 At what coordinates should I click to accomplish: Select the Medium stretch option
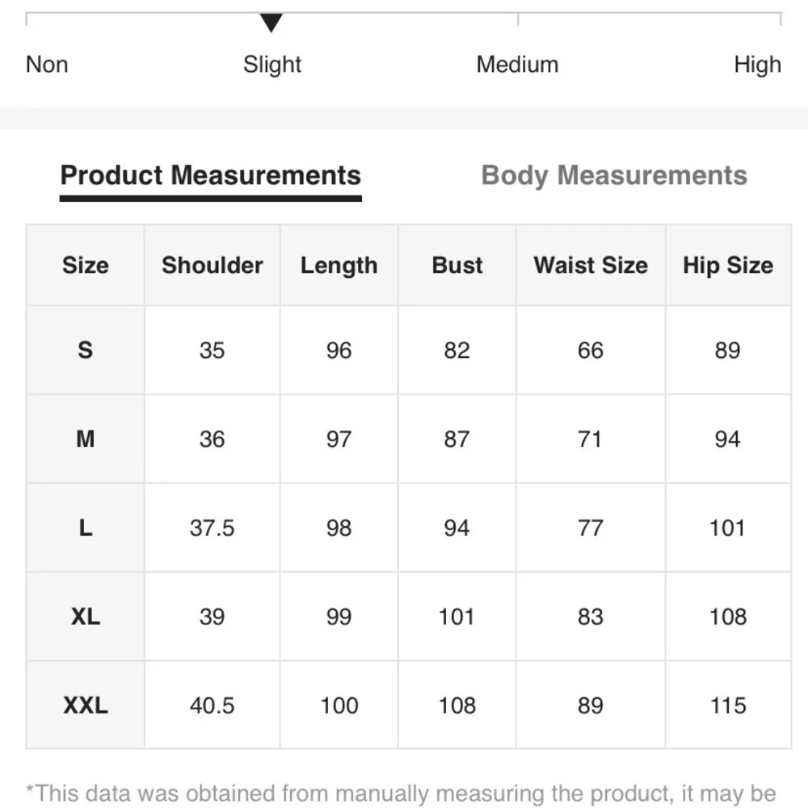(518, 65)
